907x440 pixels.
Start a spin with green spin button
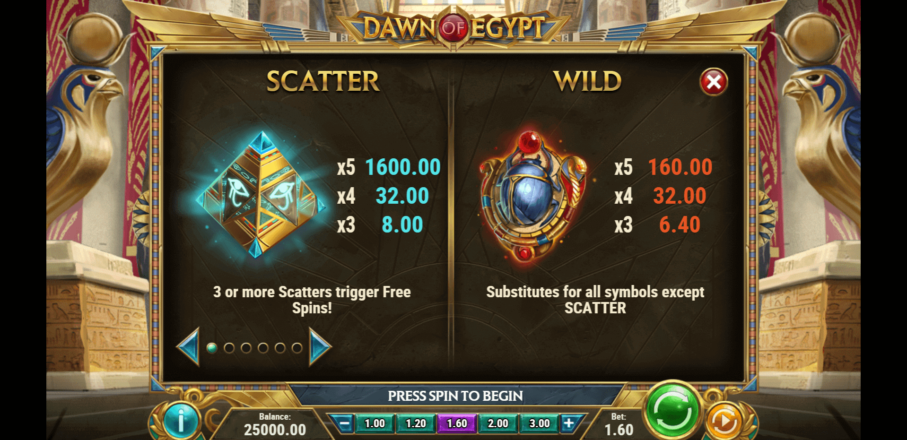[672, 410]
